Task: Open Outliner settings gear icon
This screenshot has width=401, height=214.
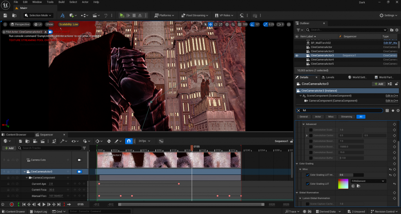Action: click(x=397, y=30)
